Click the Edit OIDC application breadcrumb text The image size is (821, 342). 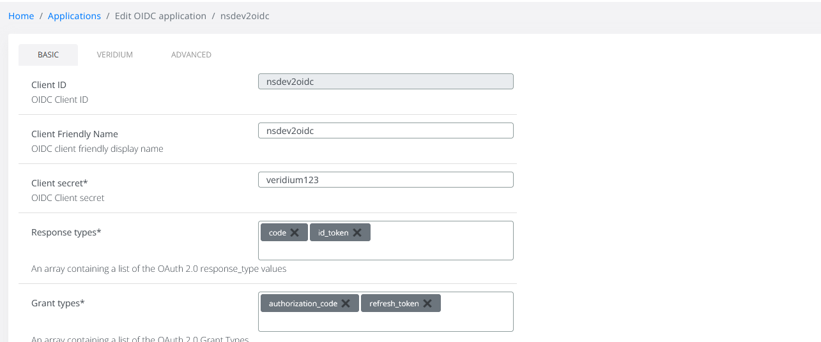[160, 16]
